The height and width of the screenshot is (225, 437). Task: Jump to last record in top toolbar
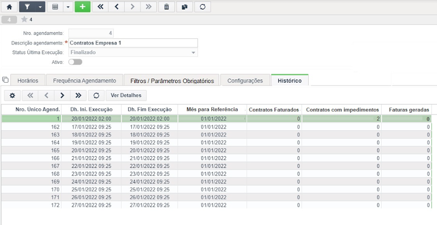click(x=149, y=7)
